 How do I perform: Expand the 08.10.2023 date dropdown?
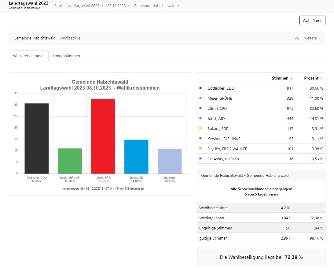tap(118, 6)
